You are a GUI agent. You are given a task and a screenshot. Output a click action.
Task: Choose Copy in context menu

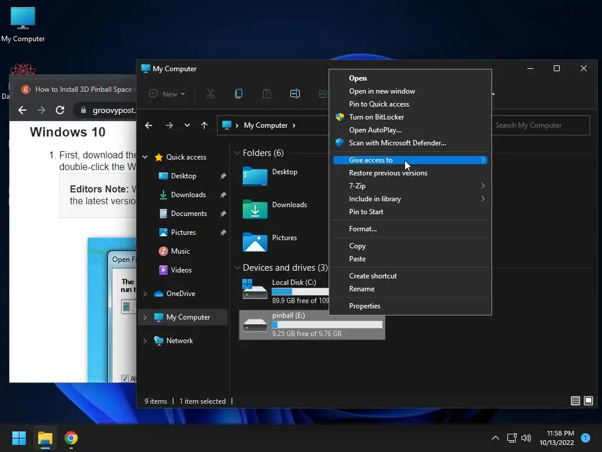click(x=410, y=246)
